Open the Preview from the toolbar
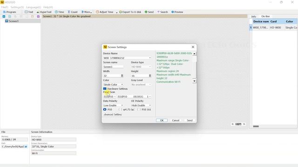 point(177,12)
